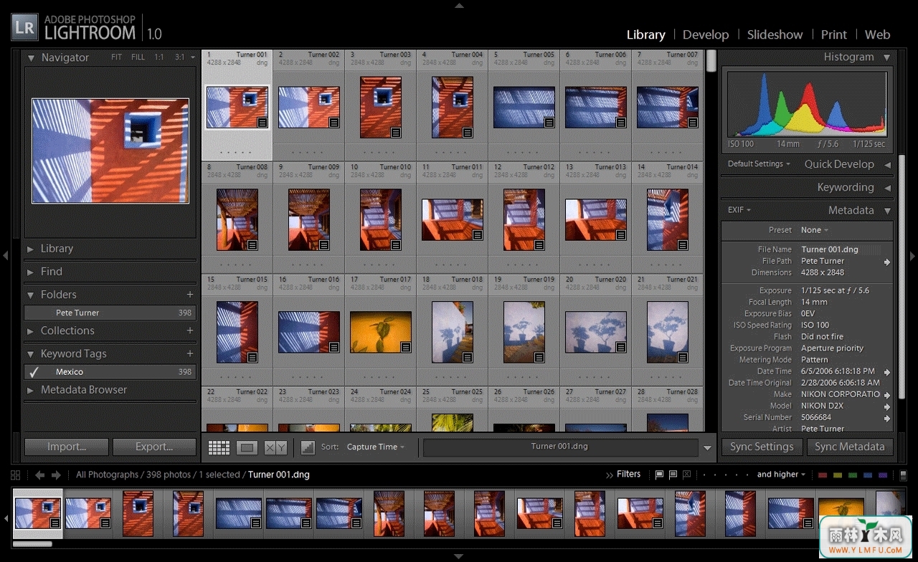Expand the Quick Develop panel
This screenshot has width=918, height=562.
887,164
